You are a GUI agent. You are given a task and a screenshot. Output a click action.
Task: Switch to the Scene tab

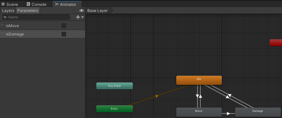(10, 4)
